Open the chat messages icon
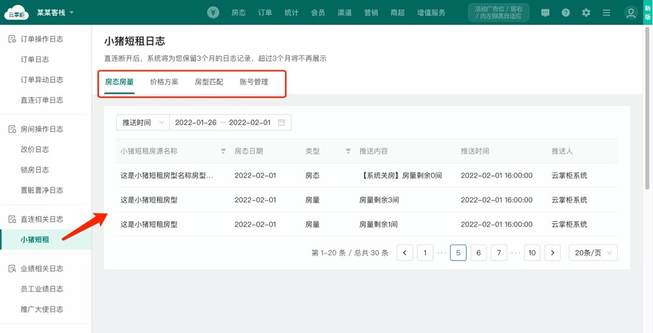This screenshot has height=333, width=653. tap(545, 12)
